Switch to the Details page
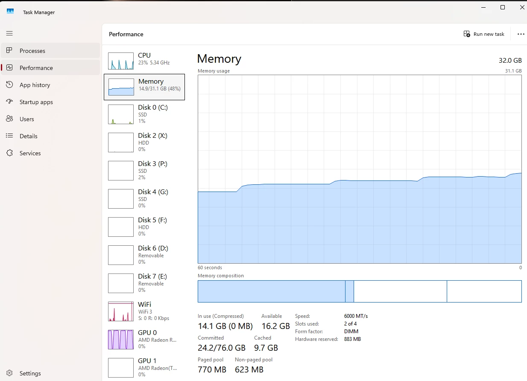Screen dimensions: 527x381 (50, 136)
